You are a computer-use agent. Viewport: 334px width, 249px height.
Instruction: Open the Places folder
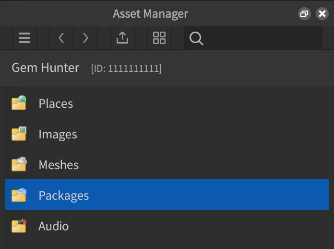pos(56,103)
